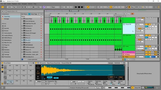This screenshot has height=90, width=161.
Task: Click the Lock Envelopes icon above tracks
Action: [132, 14]
